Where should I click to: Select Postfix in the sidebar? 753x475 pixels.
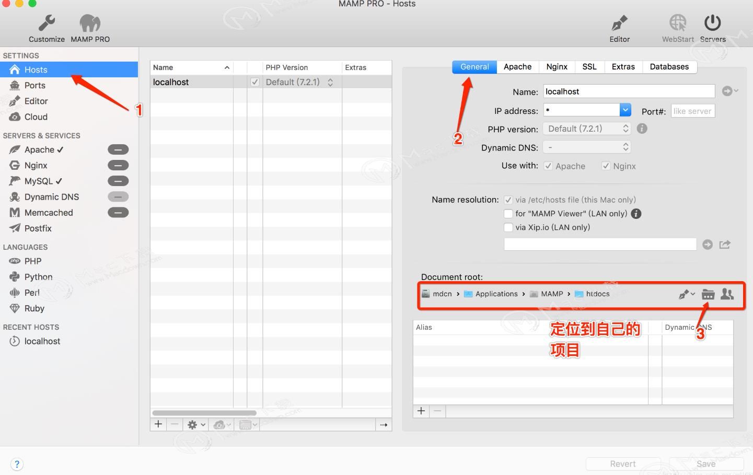point(38,228)
